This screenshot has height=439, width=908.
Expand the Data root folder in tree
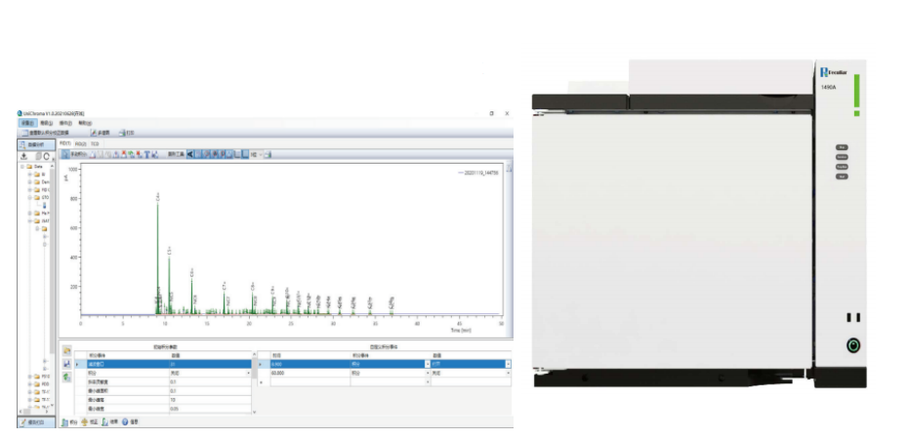pos(21,167)
